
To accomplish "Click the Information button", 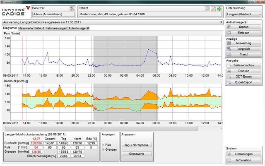I will pos(244,160).
